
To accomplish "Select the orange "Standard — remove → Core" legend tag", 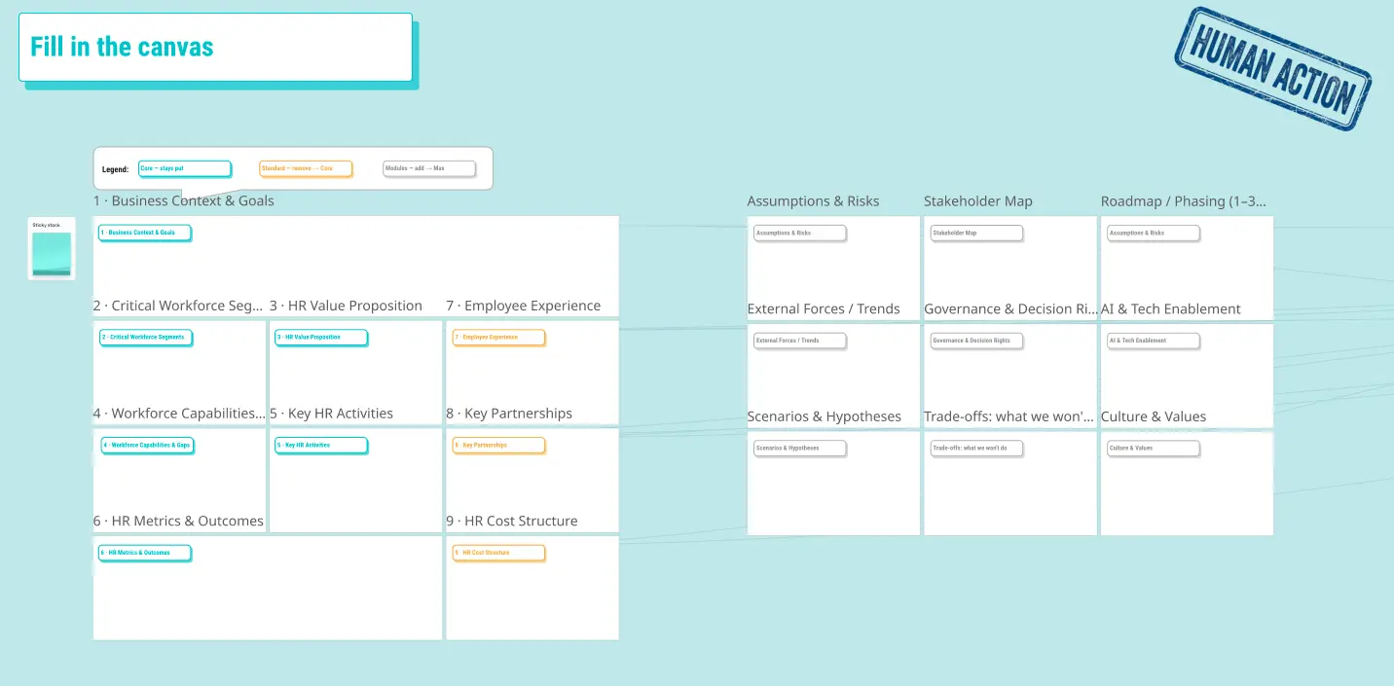I will [x=305, y=168].
